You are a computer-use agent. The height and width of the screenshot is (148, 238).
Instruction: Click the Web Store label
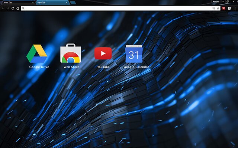(x=71, y=67)
